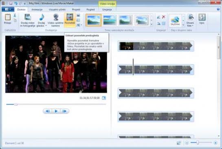Click the Play button under preview
This screenshot has width=222, height=149.
[x=56, y=111]
